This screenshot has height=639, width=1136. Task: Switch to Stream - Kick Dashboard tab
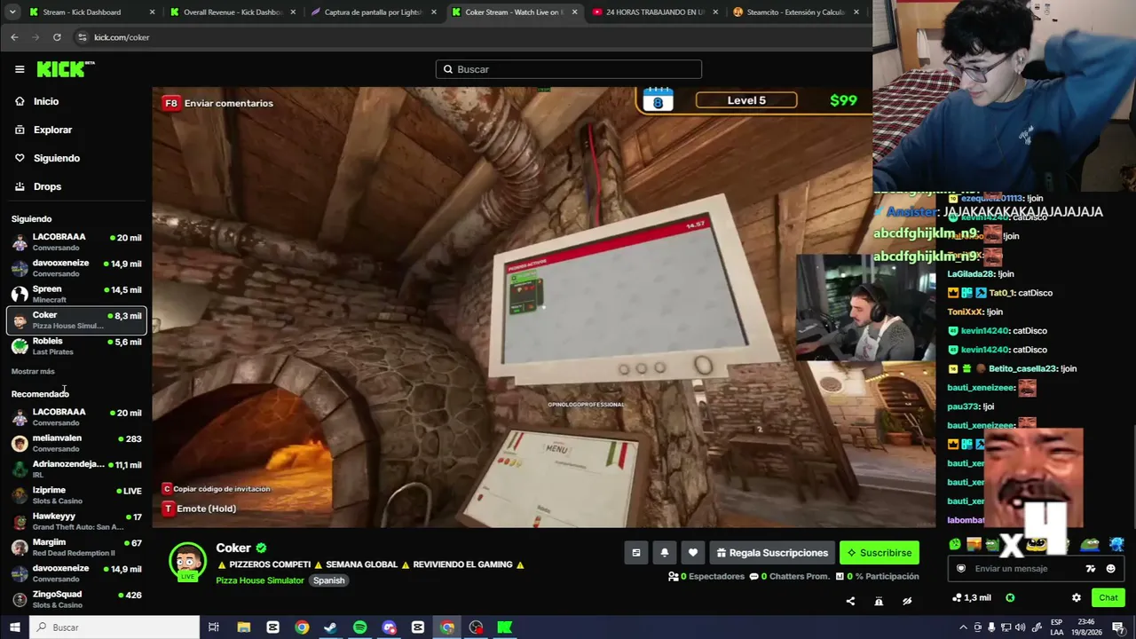91,12
